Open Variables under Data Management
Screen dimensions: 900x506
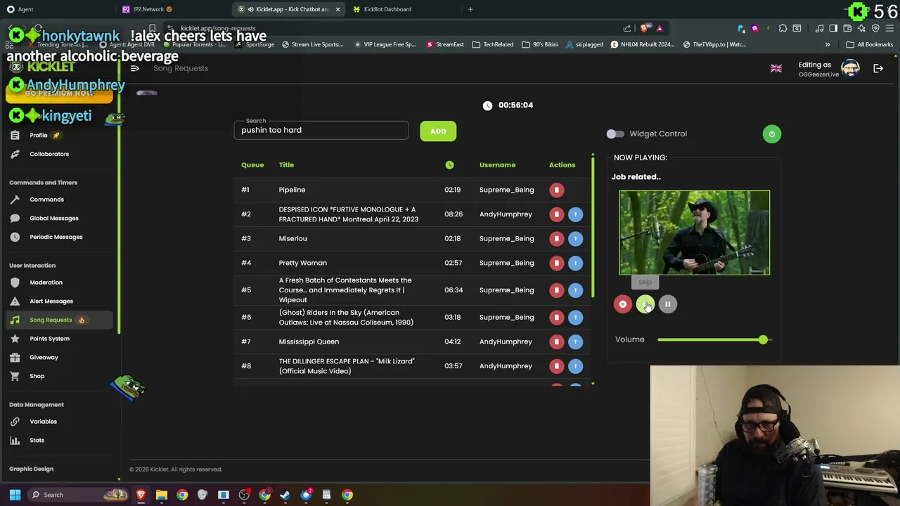pos(43,422)
